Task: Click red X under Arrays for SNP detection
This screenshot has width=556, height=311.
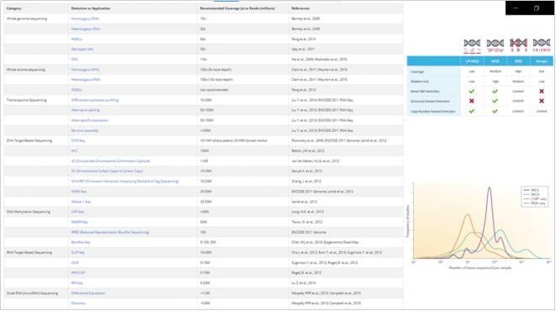Action: pos(542,92)
